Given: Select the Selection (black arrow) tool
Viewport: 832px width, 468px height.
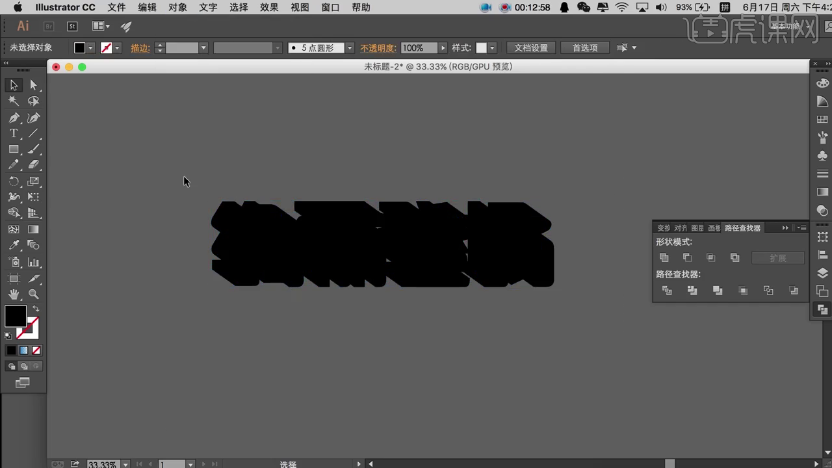Looking at the screenshot, I should click(14, 85).
